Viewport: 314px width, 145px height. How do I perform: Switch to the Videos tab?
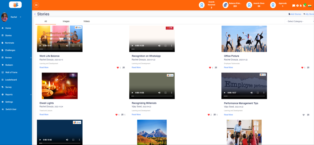[87, 21]
